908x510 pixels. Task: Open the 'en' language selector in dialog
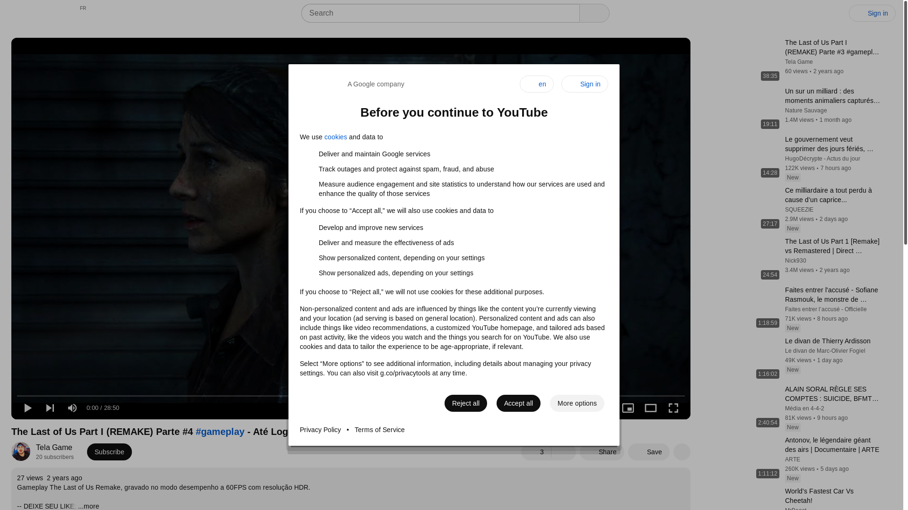click(537, 84)
